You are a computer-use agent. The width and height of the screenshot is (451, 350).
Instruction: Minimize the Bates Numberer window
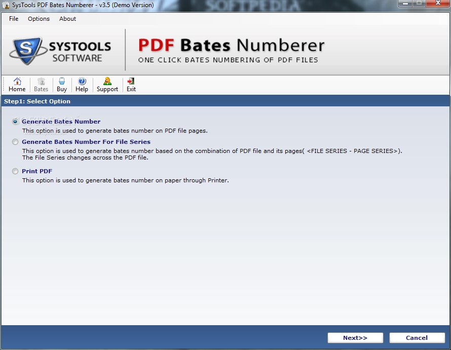pos(405,4)
